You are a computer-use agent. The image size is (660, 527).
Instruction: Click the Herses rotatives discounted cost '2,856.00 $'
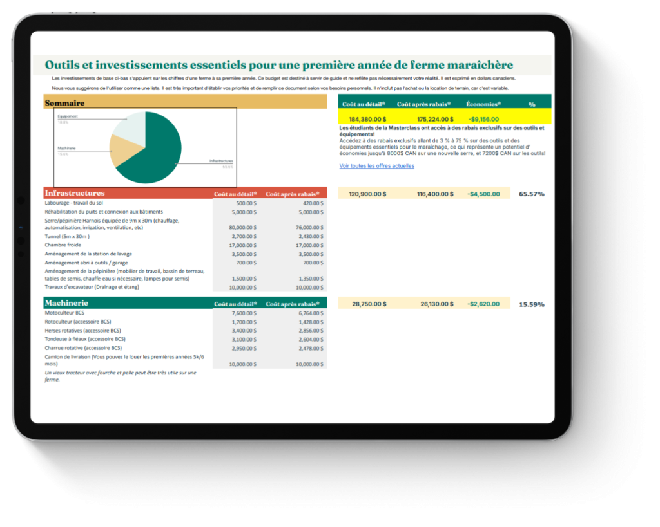[311, 331]
